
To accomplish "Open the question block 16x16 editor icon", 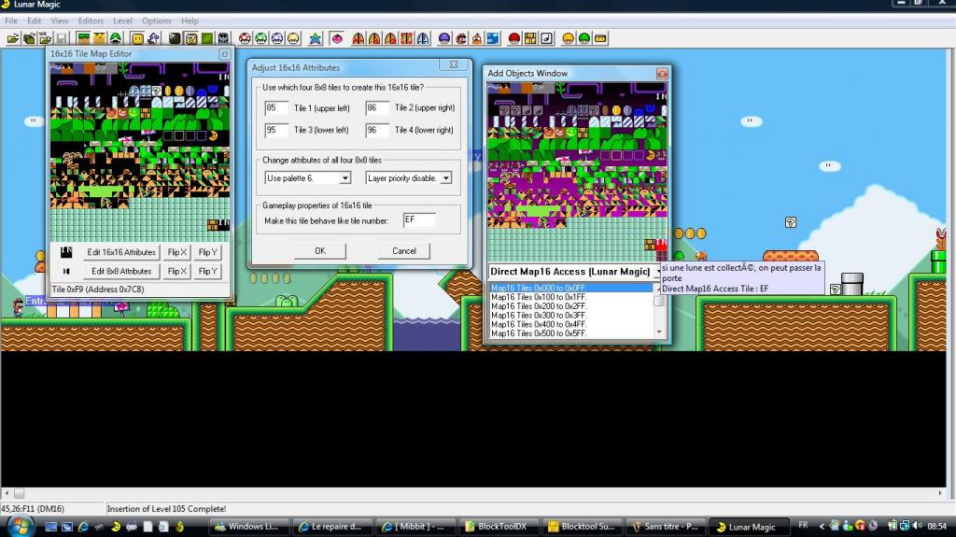I will [191, 38].
